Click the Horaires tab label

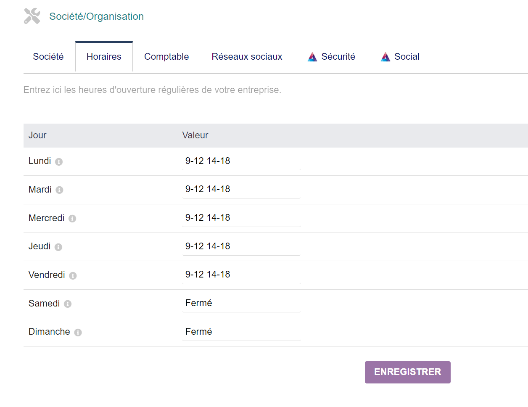click(103, 56)
